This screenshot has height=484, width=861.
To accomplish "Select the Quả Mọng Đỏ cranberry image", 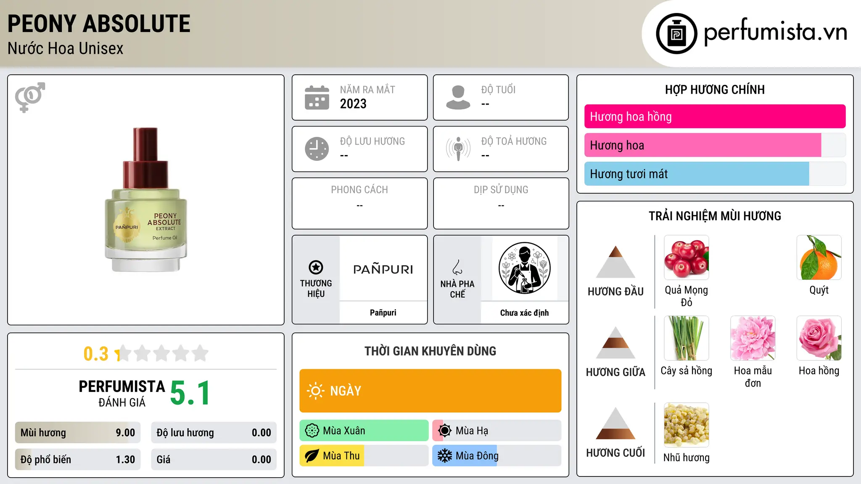I will coord(687,258).
